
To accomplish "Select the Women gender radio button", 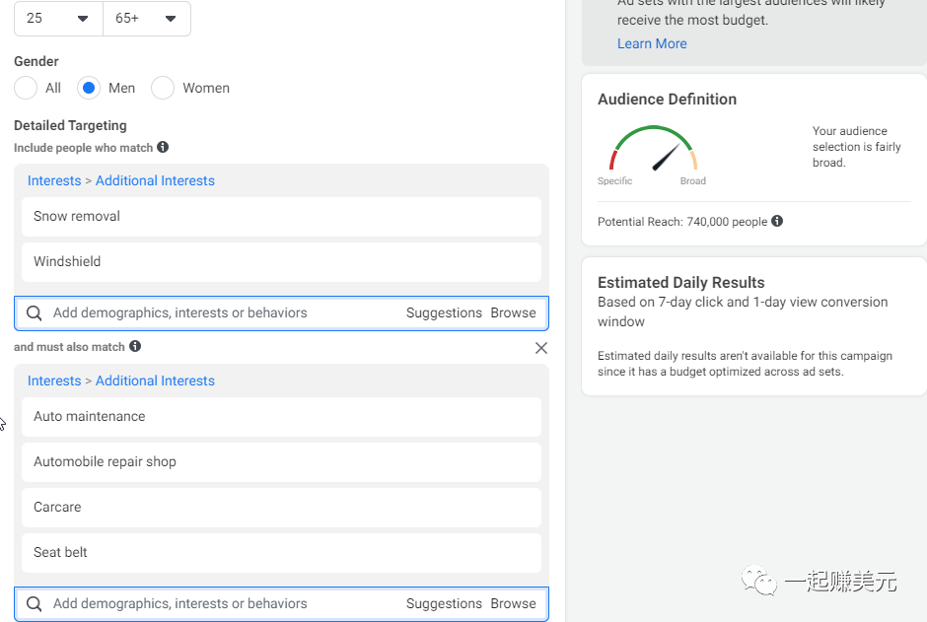I will [x=163, y=88].
